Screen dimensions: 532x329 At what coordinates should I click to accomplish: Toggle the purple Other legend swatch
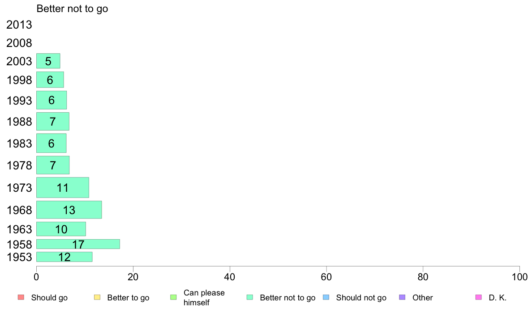[403, 298]
